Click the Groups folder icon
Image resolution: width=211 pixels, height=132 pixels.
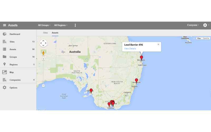pyautogui.click(x=4, y=57)
